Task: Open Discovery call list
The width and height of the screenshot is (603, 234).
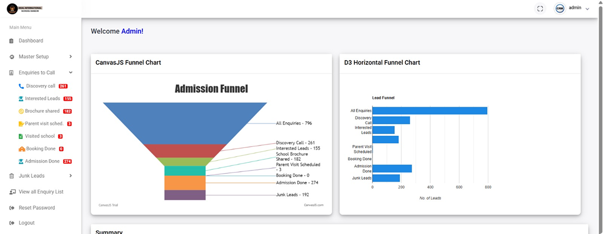Action: click(41, 86)
